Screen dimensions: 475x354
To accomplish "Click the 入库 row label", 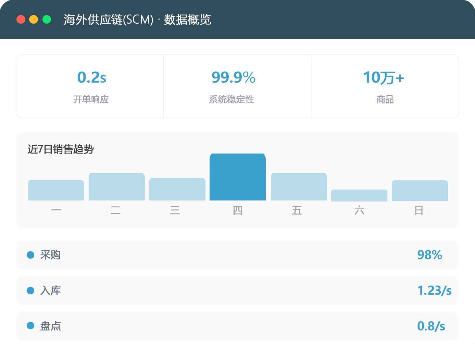I will [x=50, y=291].
